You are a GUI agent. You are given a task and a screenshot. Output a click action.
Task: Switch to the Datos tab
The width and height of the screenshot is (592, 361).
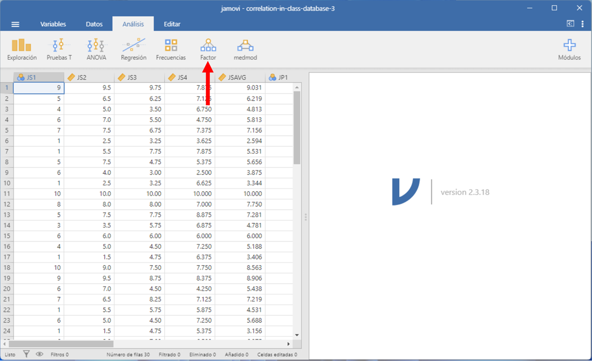click(94, 24)
